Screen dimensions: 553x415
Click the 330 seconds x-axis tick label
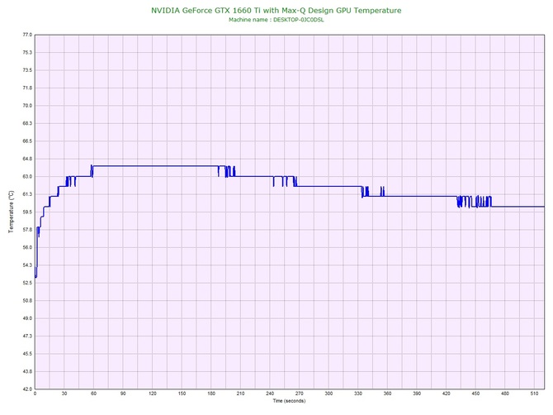click(358, 394)
